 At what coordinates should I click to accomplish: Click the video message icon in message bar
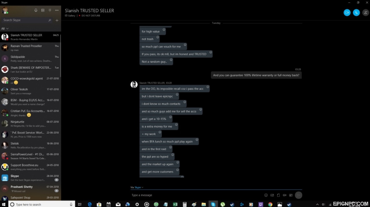tap(285, 195)
